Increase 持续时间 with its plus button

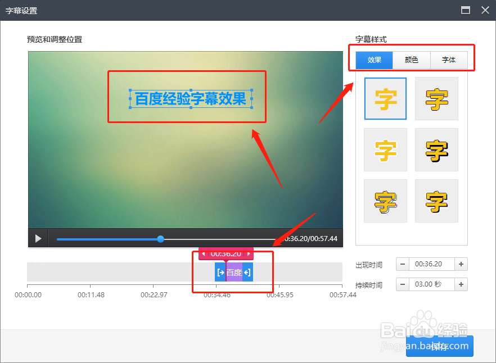461,284
